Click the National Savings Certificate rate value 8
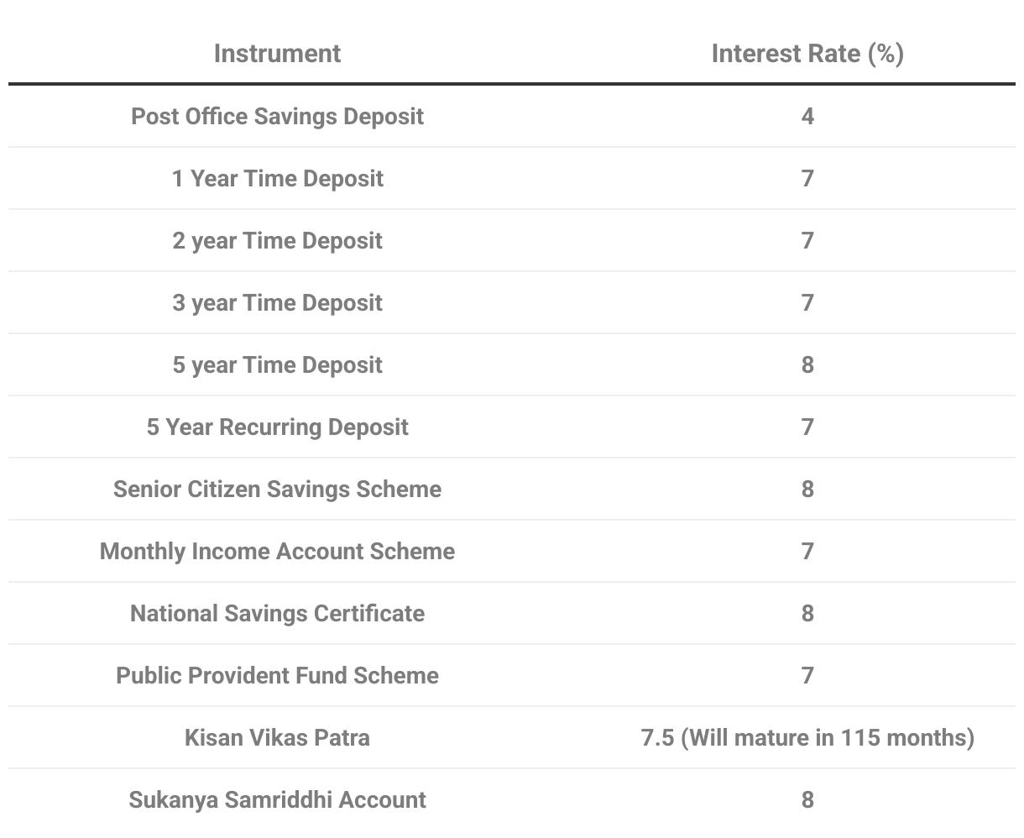The image size is (1024, 838). [807, 614]
